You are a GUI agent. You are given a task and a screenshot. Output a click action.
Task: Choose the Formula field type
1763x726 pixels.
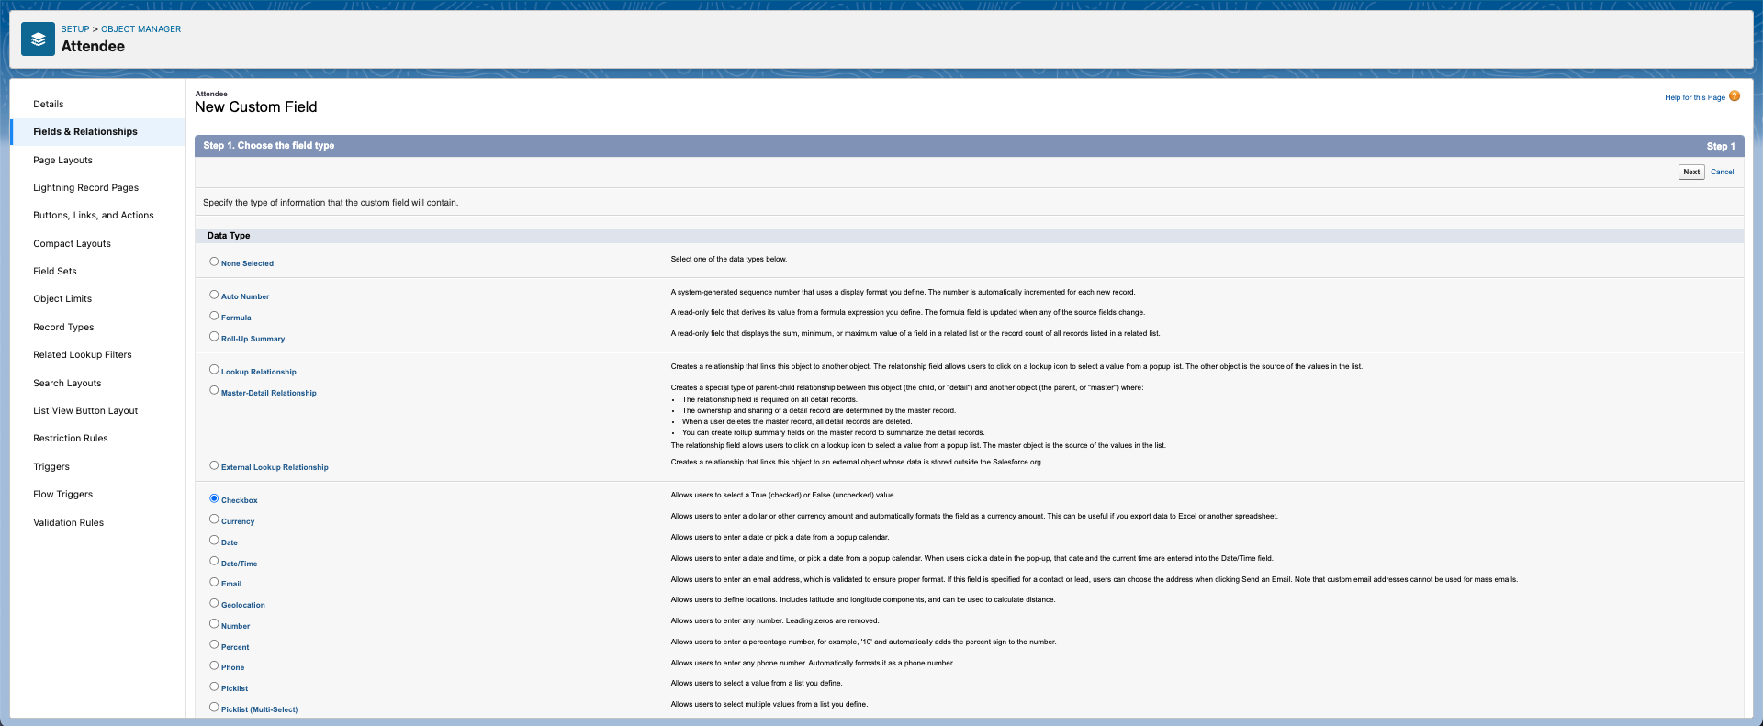pyautogui.click(x=214, y=316)
